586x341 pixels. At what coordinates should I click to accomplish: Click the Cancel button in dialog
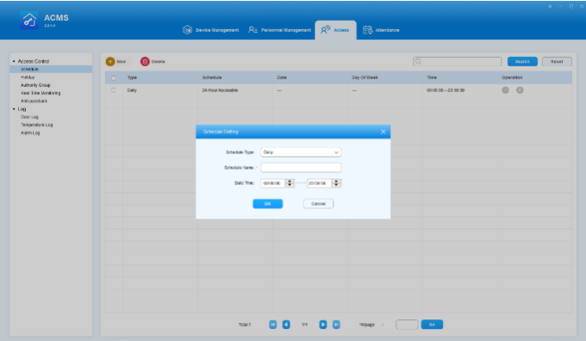pos(318,203)
